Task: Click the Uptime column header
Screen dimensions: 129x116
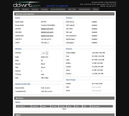Action: (46, 106)
